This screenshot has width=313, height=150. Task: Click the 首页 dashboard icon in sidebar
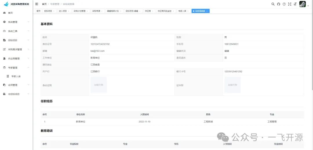click(4, 13)
